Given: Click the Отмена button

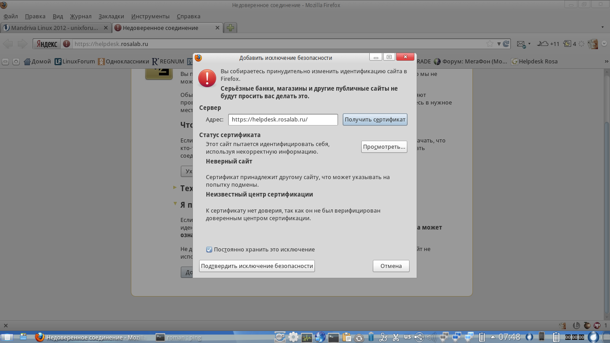Looking at the screenshot, I should point(391,266).
